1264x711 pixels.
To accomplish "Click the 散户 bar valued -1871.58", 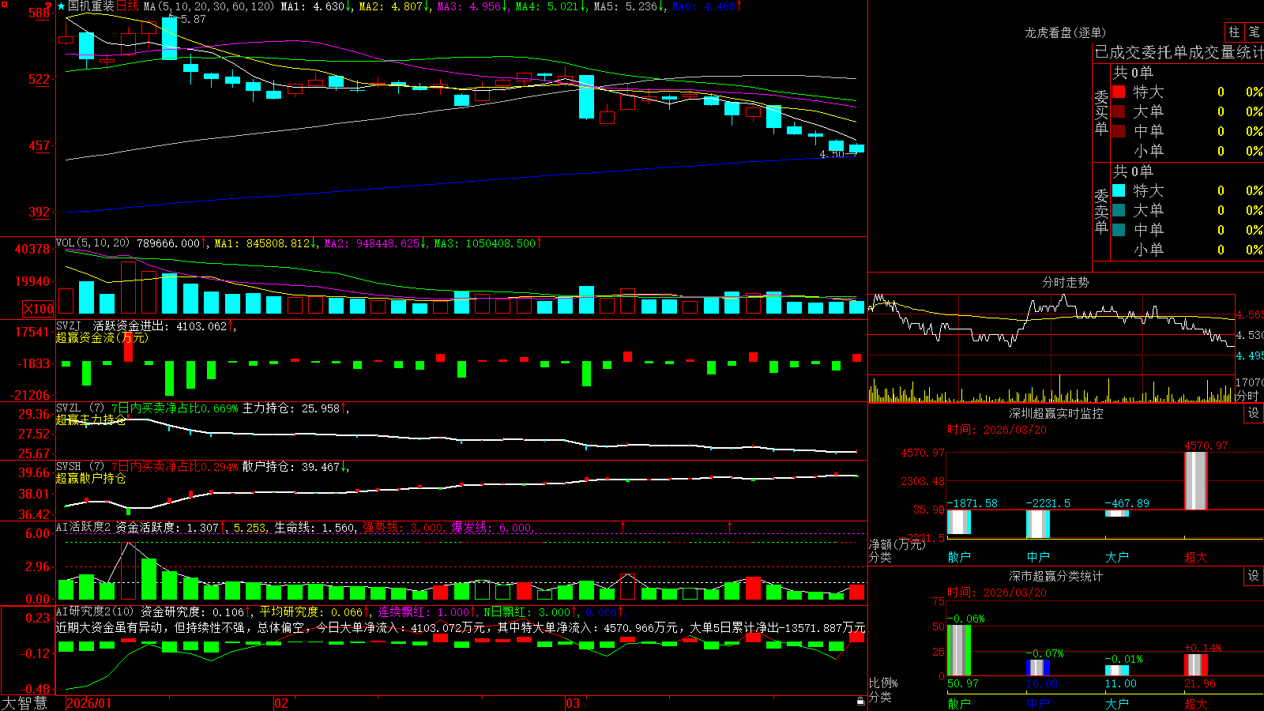I will (x=959, y=522).
